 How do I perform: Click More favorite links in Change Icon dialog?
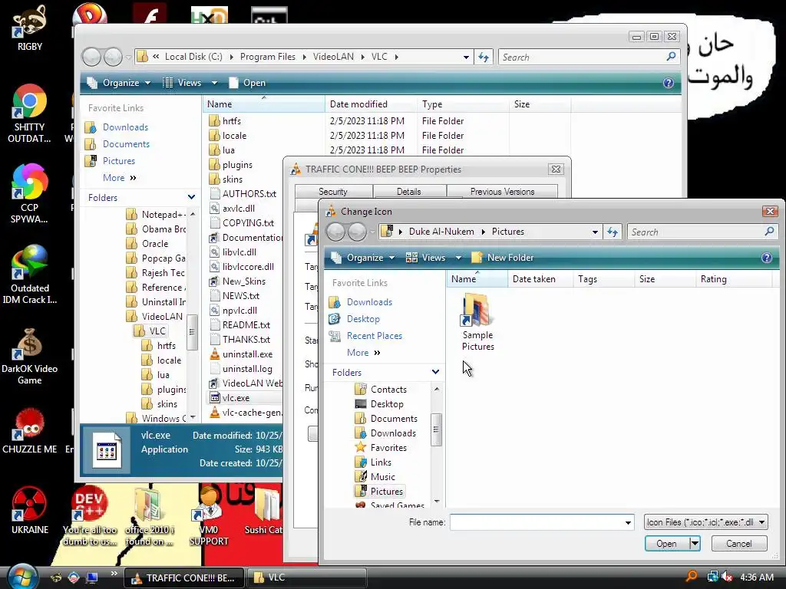pos(363,353)
